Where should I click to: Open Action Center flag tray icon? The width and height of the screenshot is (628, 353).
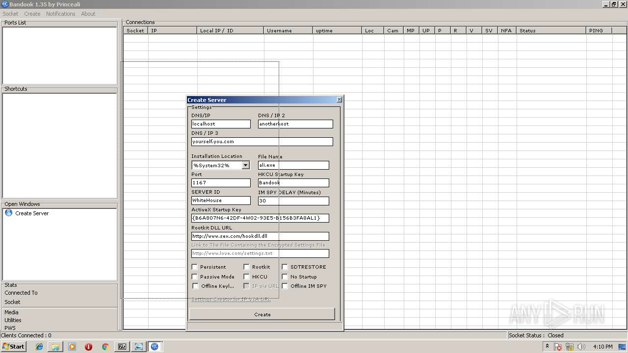coord(558,347)
